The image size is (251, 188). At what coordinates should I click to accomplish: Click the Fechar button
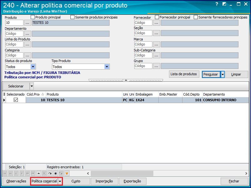[x=234, y=181]
